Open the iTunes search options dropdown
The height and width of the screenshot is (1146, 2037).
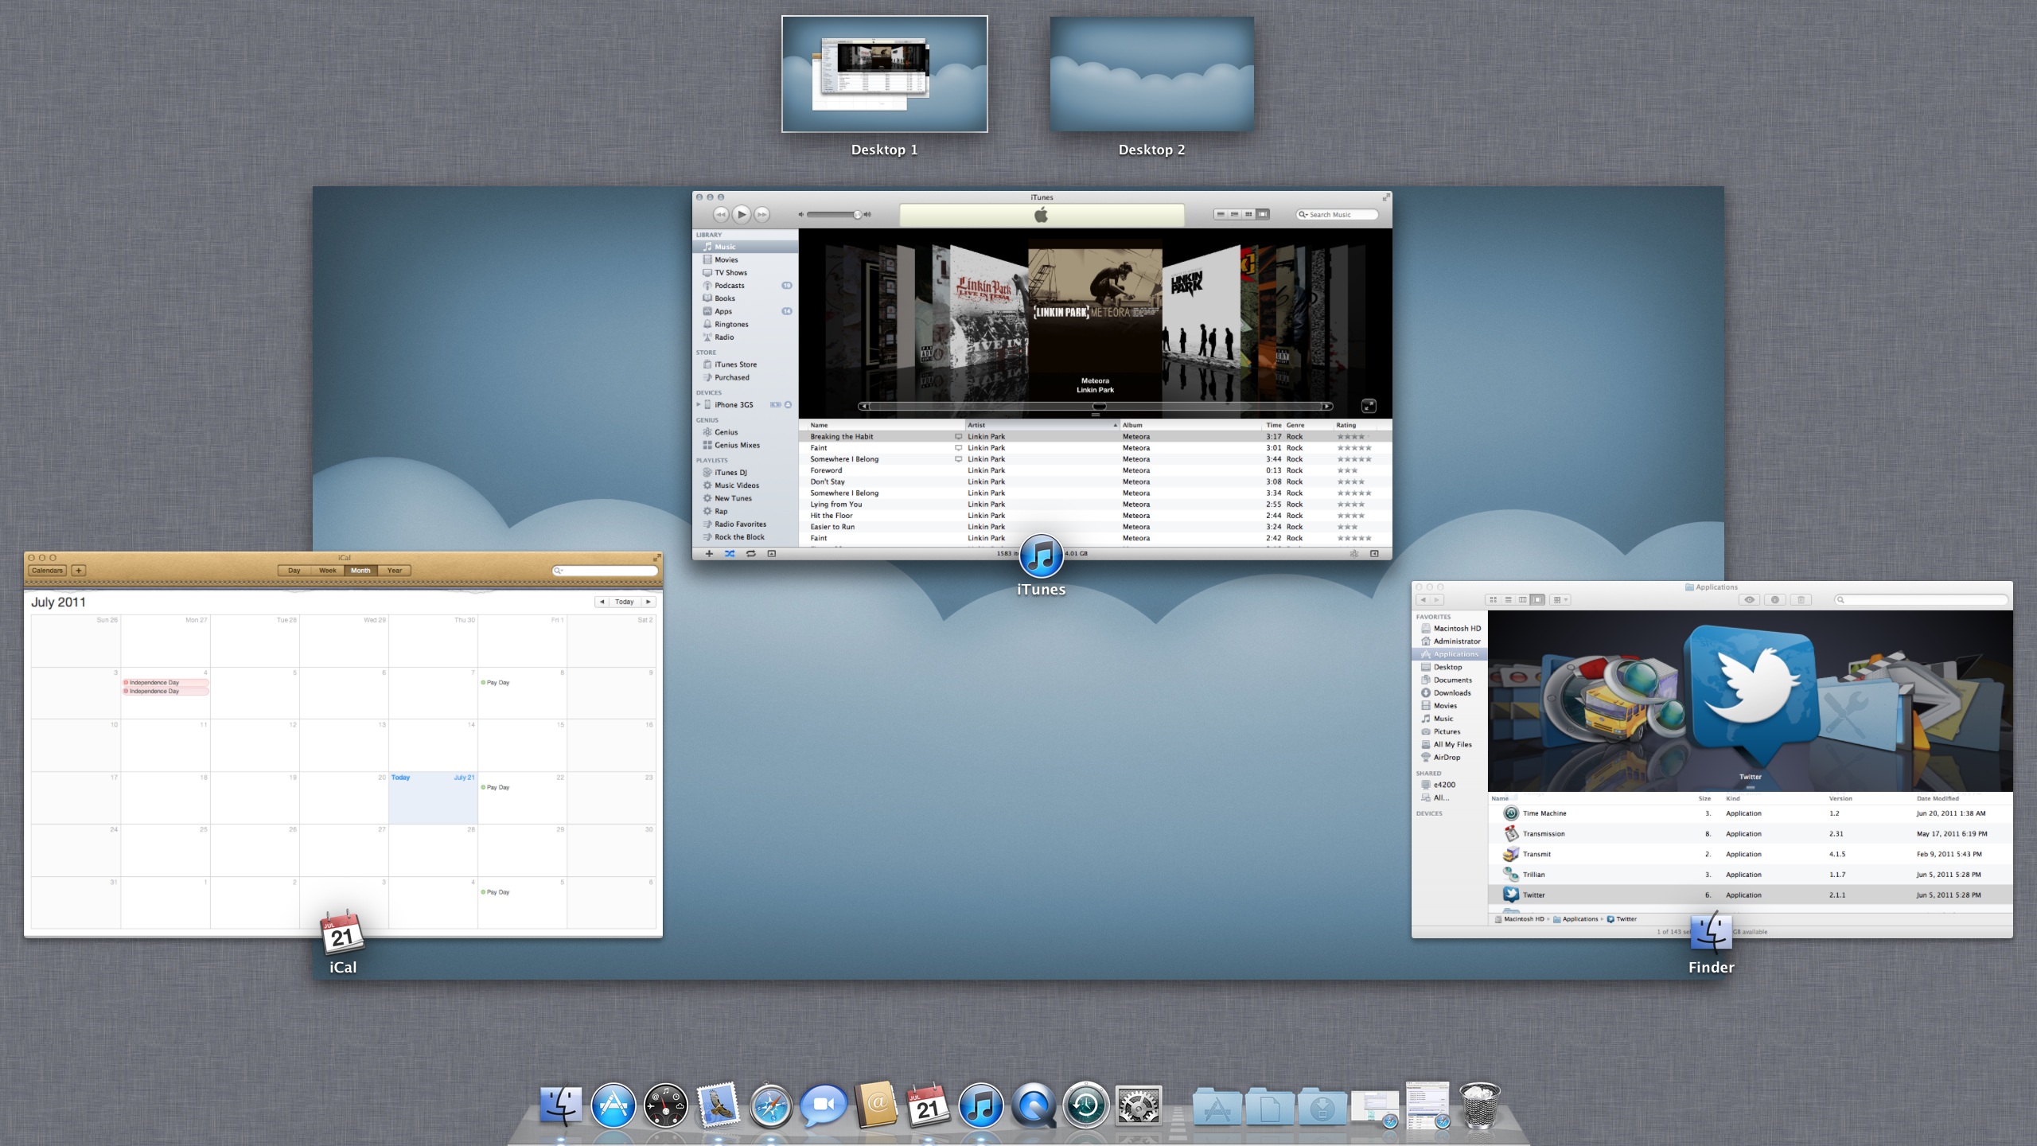click(x=1303, y=215)
